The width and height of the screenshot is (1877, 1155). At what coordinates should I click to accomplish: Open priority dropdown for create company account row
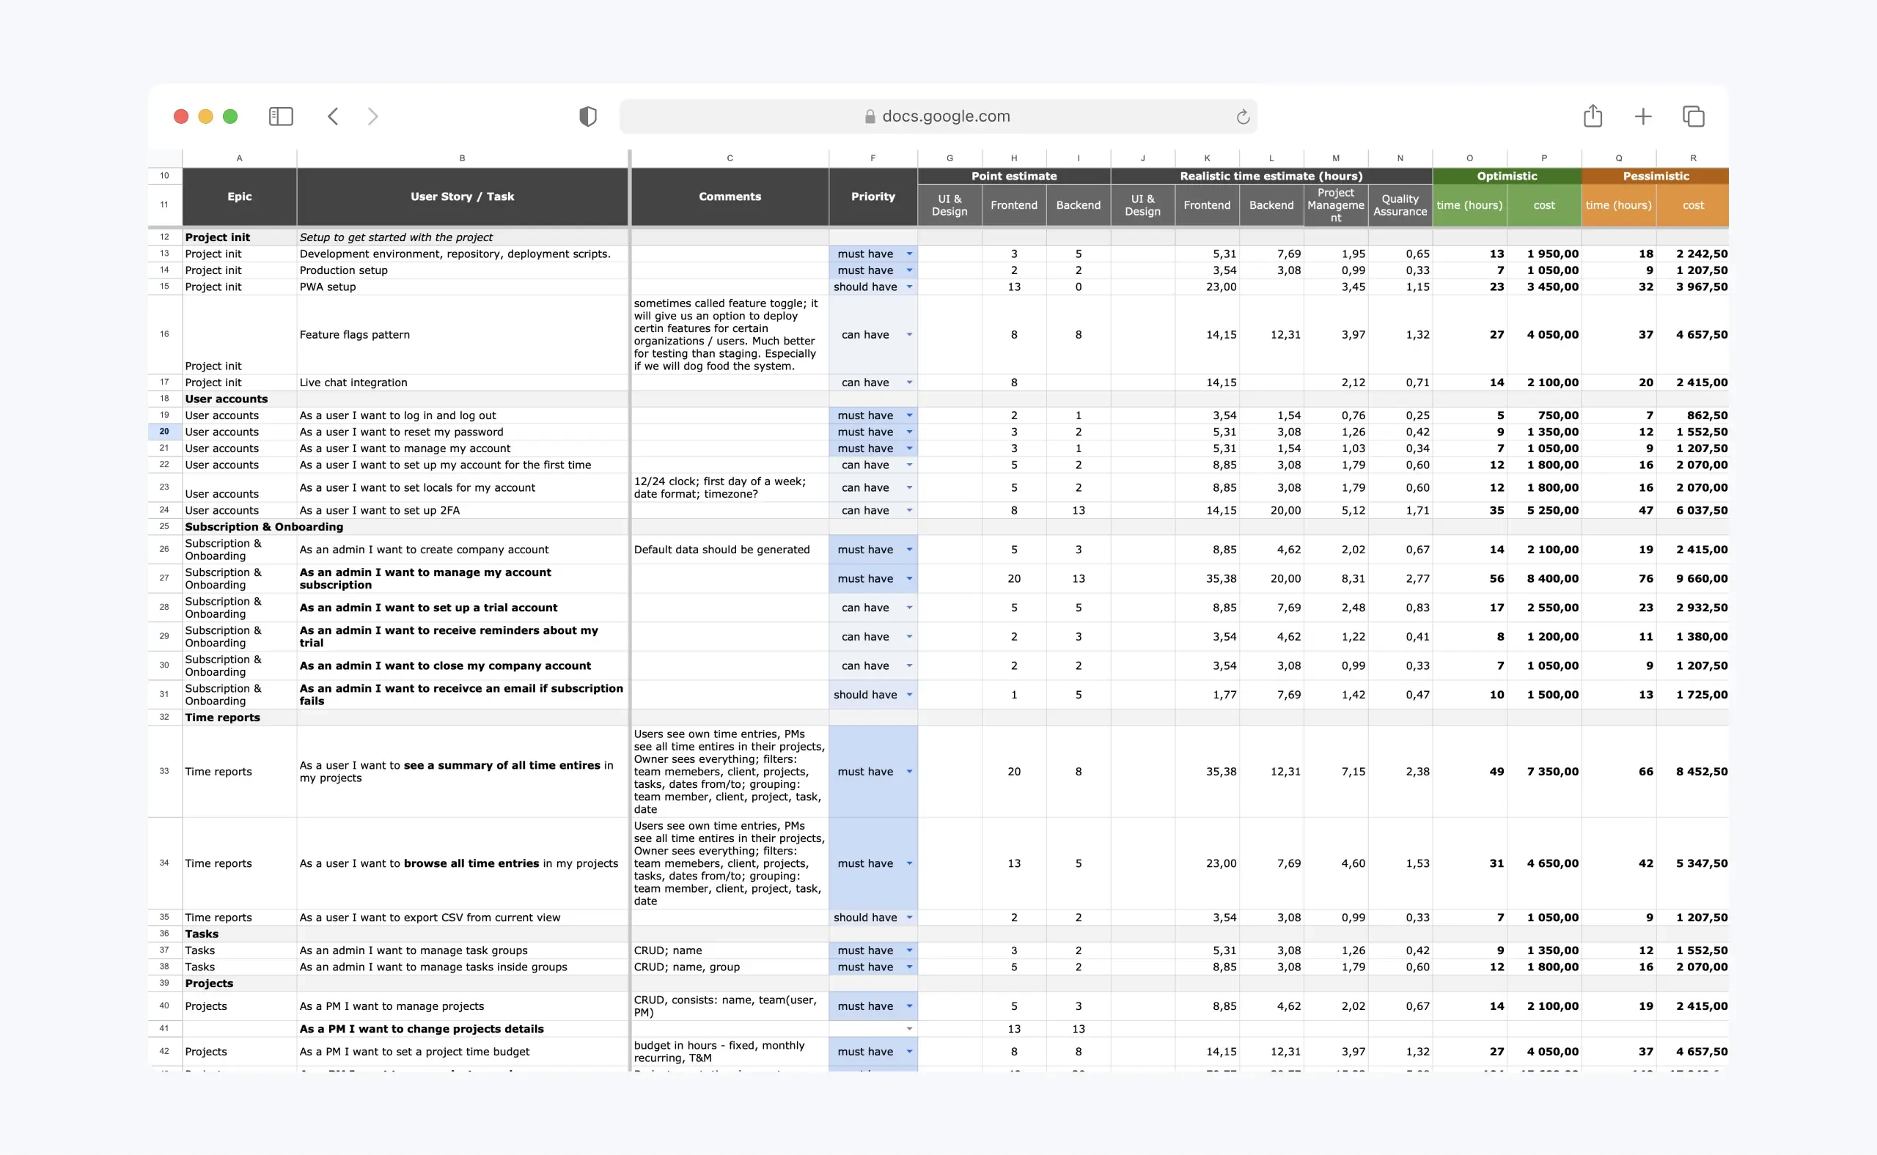click(x=909, y=549)
